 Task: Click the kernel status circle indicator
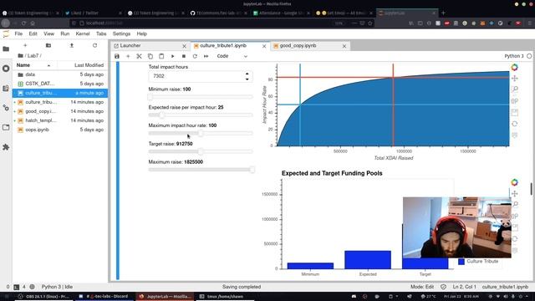tap(529, 56)
